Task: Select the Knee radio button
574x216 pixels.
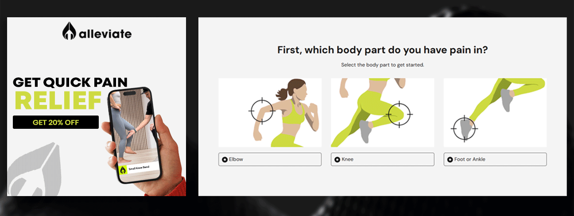Action: 337,159
